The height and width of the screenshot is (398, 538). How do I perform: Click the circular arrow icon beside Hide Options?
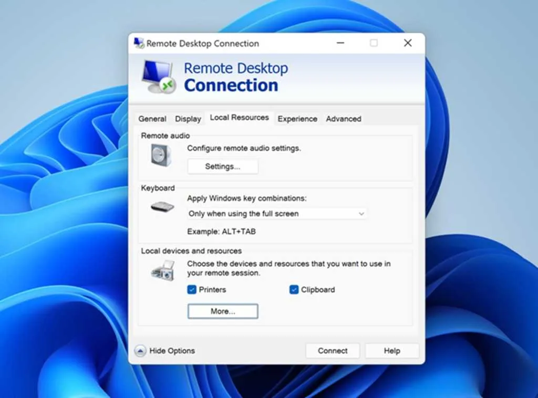(x=139, y=350)
